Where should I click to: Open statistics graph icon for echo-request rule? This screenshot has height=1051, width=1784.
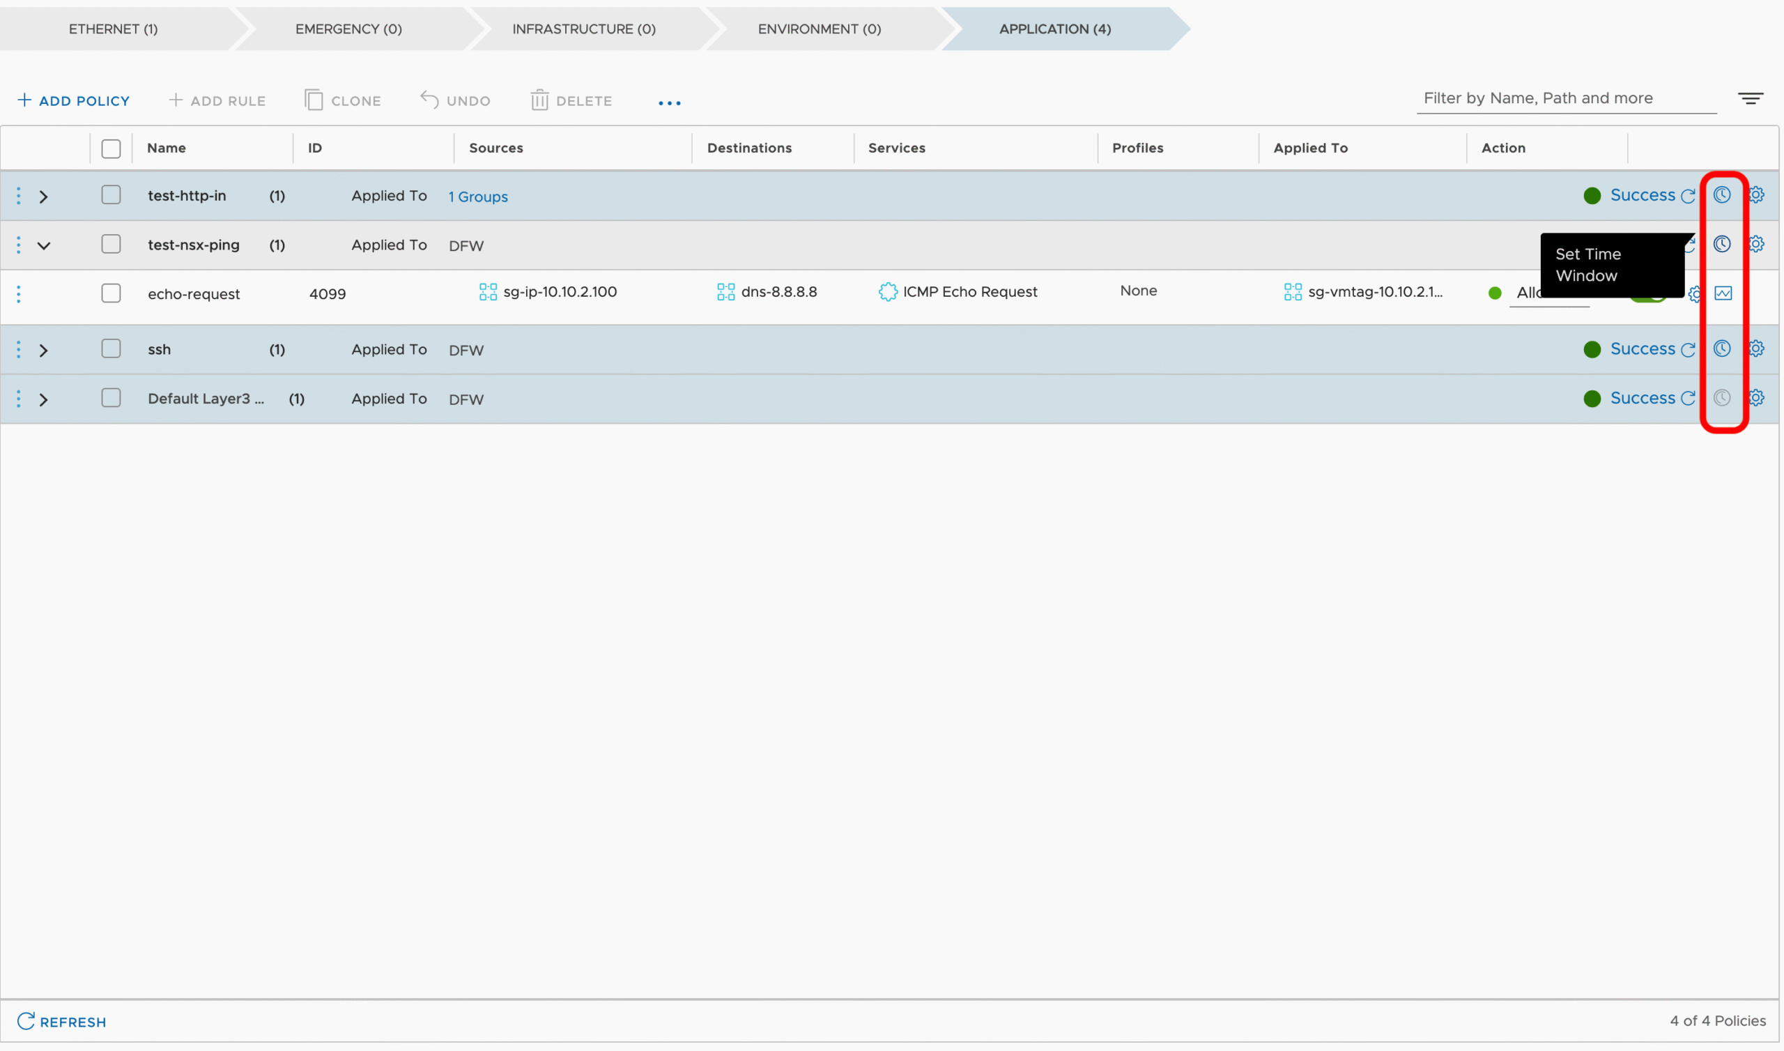pos(1723,293)
